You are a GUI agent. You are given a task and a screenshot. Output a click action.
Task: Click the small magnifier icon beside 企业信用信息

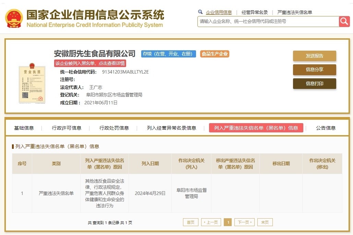[x=200, y=12]
